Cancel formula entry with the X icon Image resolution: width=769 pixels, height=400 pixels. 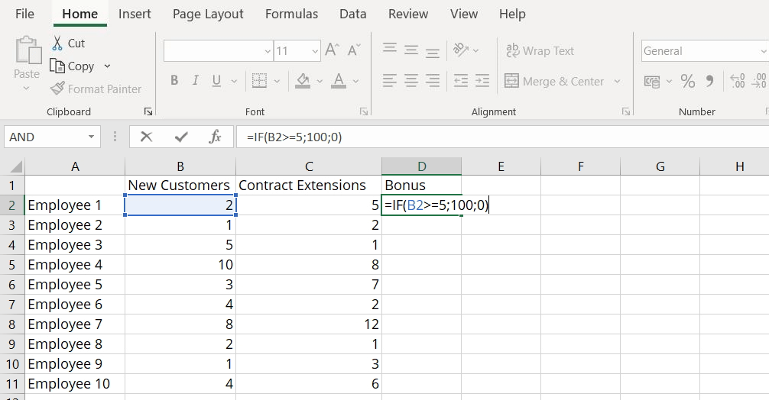click(x=147, y=137)
